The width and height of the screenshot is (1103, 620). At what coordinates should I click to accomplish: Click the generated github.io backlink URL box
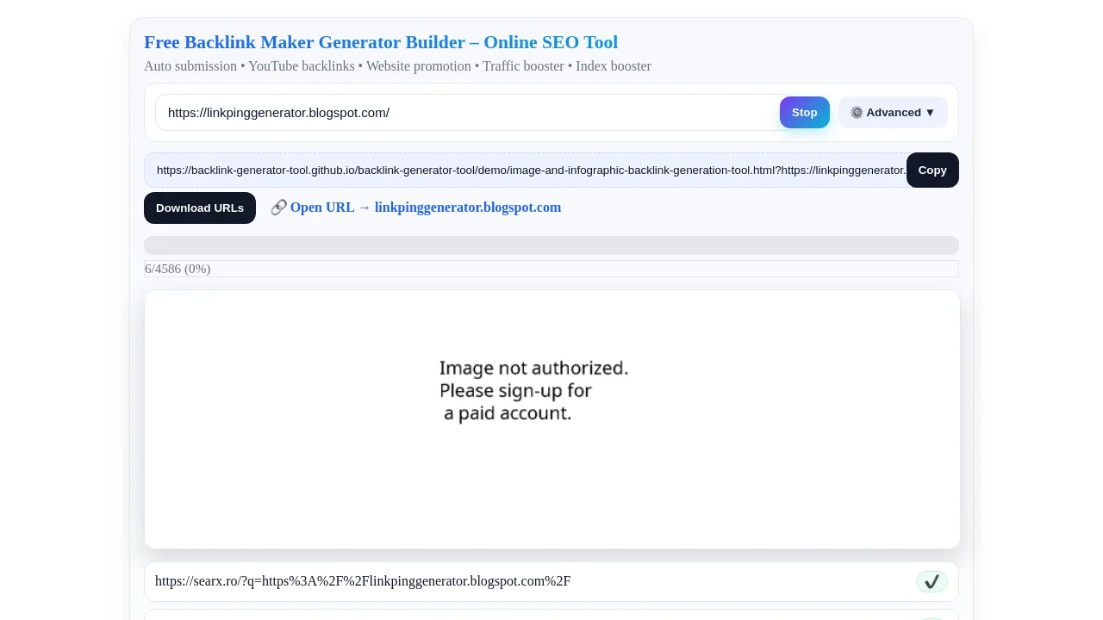526,170
